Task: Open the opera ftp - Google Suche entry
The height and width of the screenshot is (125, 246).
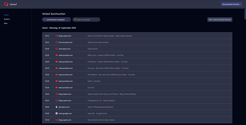Action: (x=97, y=114)
